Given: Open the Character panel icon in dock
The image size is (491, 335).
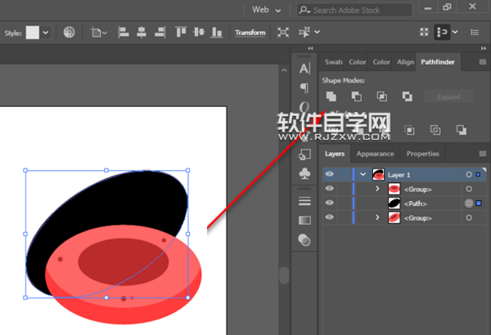Looking at the screenshot, I should [x=304, y=69].
